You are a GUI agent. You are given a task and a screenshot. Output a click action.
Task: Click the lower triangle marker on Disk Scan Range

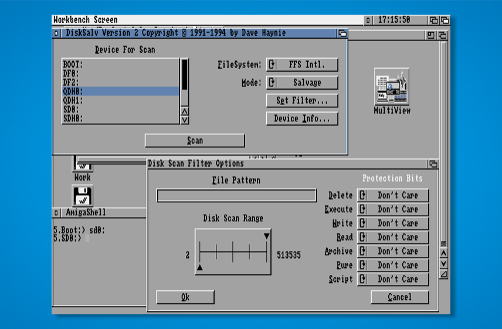[200, 268]
